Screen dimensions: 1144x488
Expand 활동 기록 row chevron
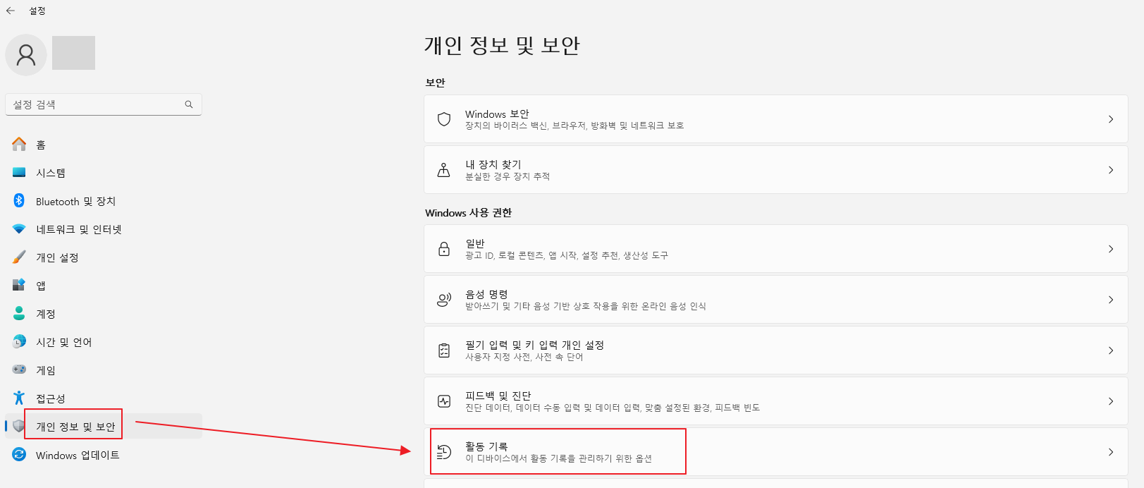pyautogui.click(x=1111, y=452)
